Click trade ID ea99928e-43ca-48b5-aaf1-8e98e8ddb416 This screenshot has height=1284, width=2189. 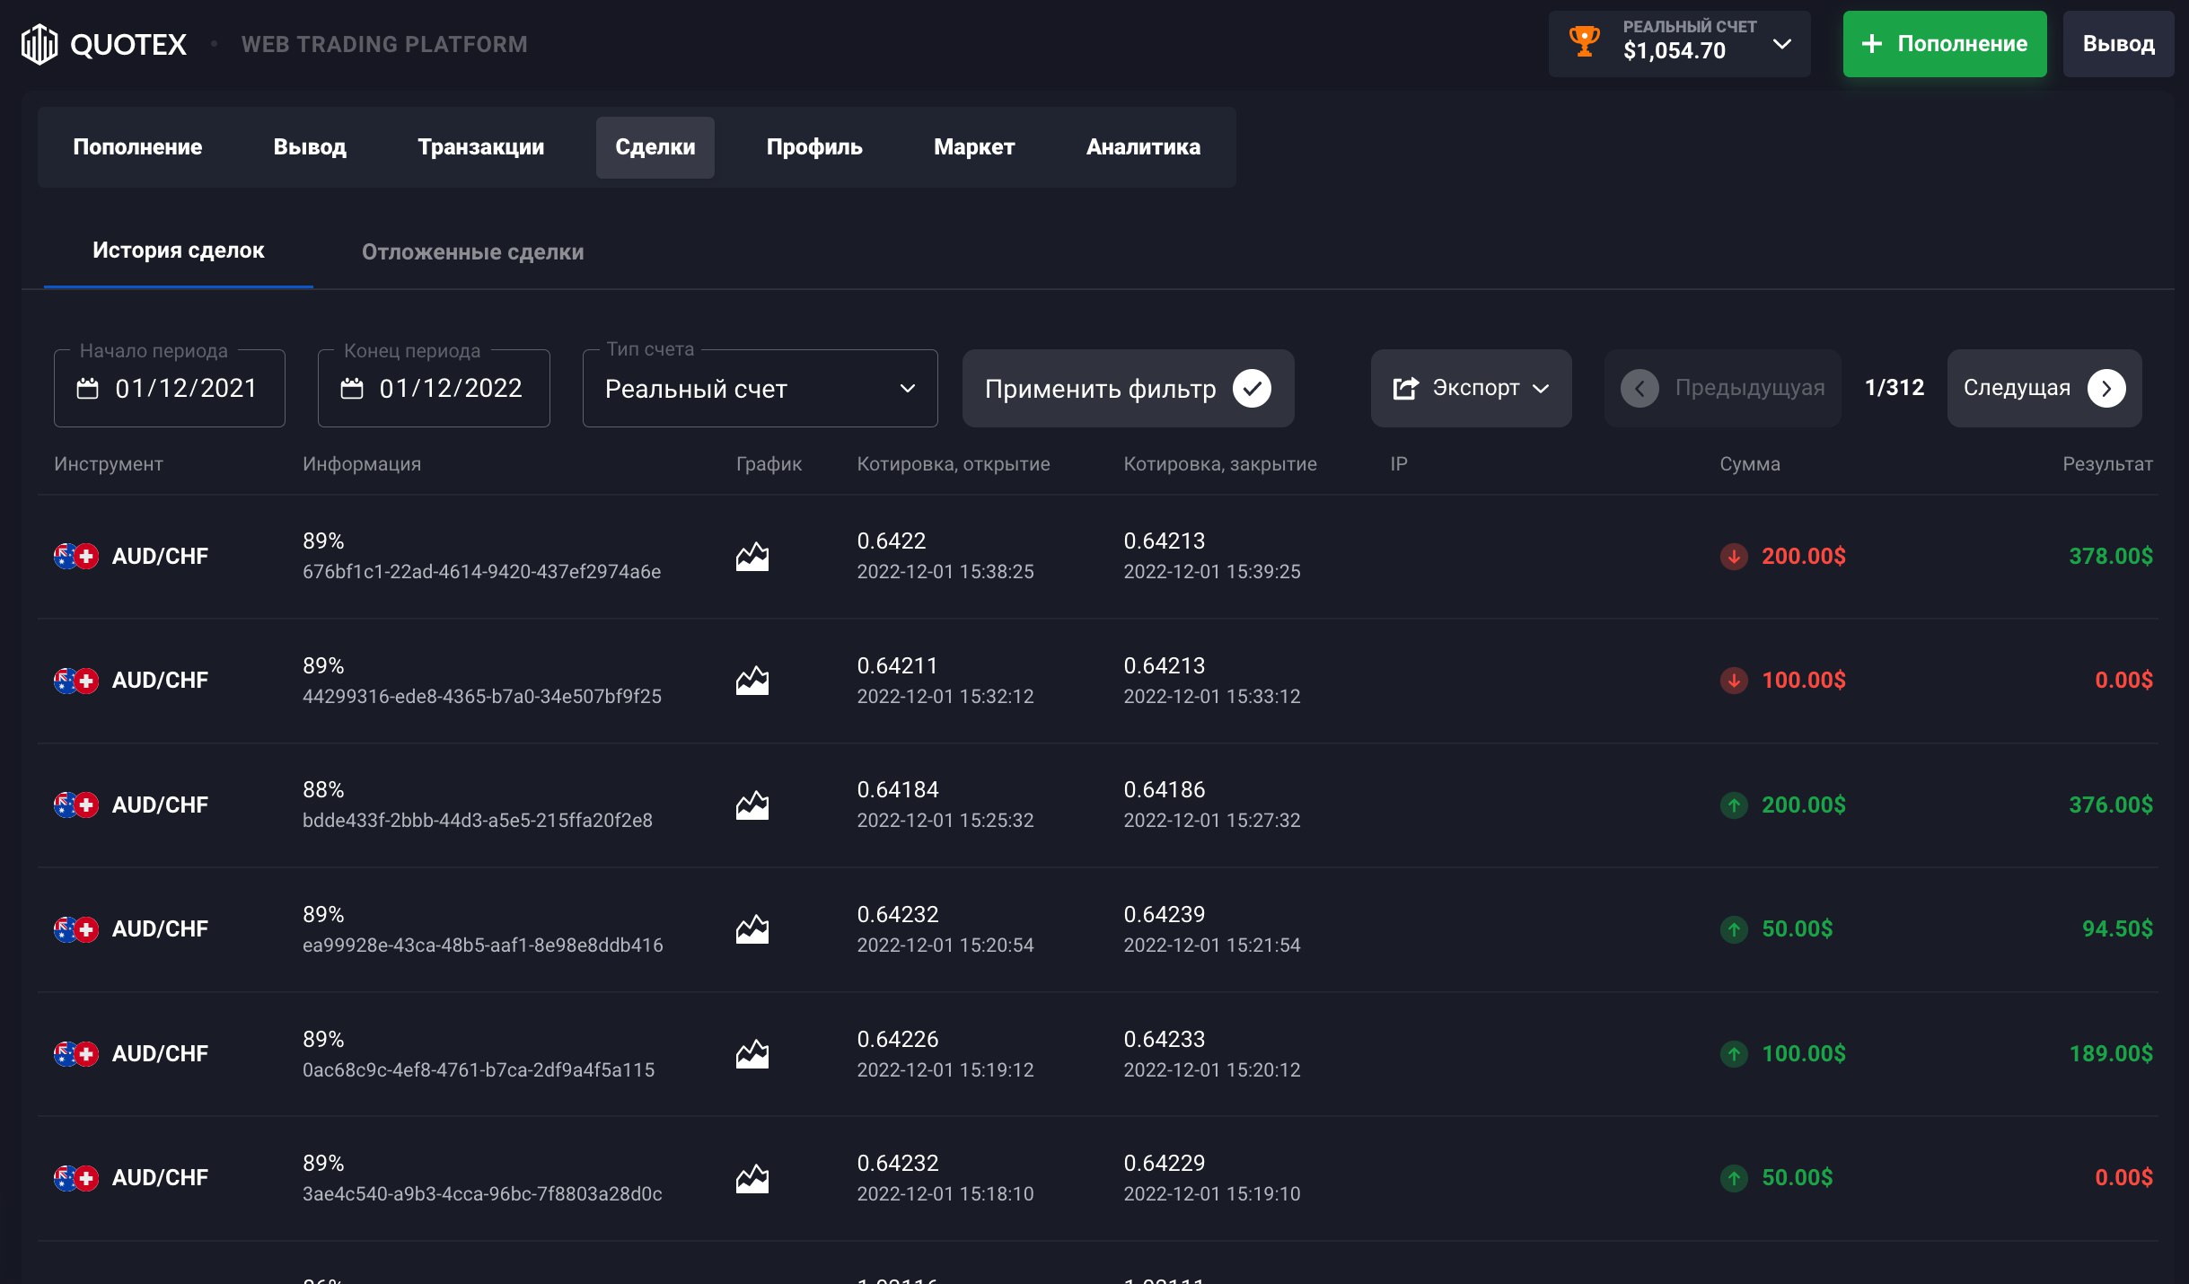pos(483,945)
